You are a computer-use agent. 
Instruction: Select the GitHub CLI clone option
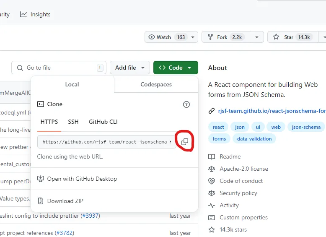tap(103, 122)
